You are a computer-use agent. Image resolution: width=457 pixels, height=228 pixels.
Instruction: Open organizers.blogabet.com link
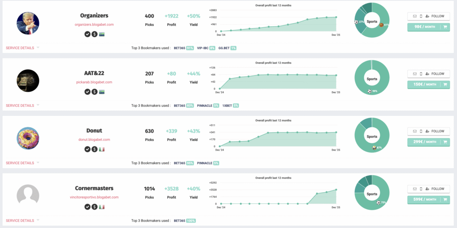click(94, 25)
